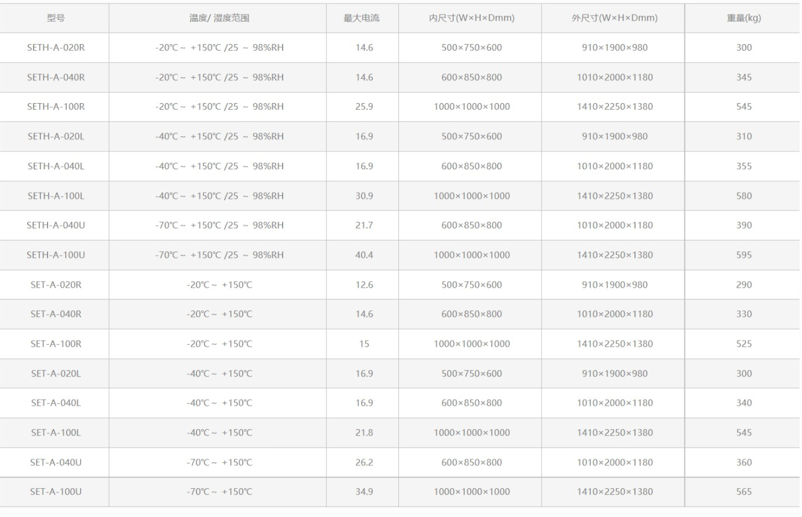Select the SET-A-020R model cell
This screenshot has width=802, height=517.
click(x=55, y=284)
